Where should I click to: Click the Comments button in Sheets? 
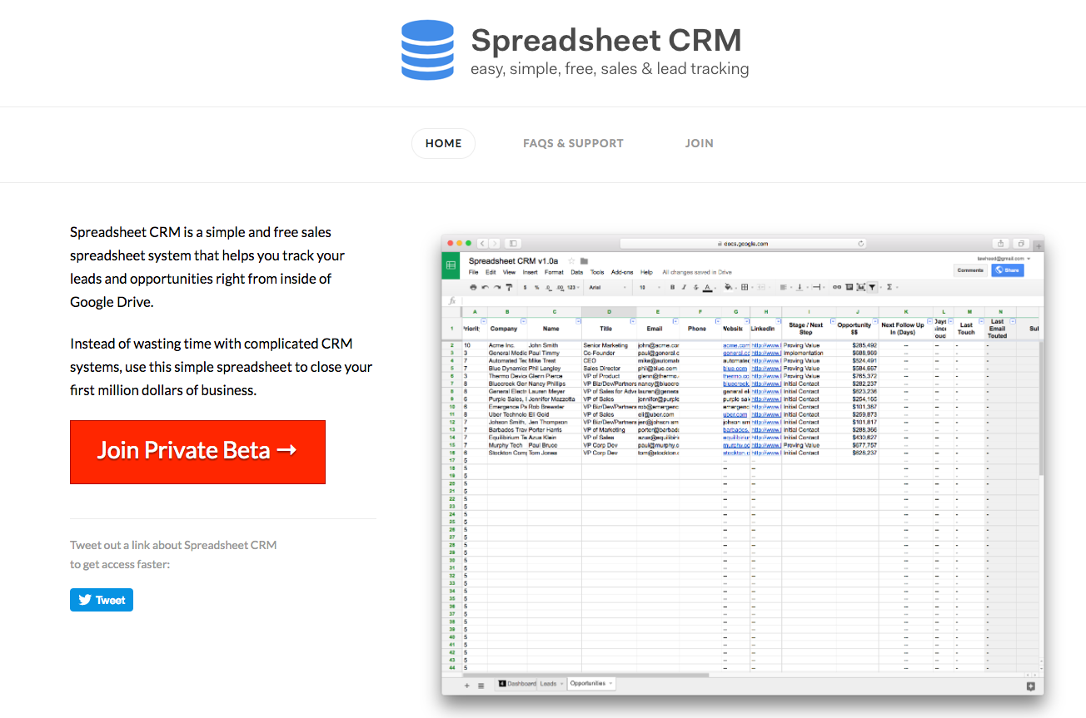click(970, 270)
